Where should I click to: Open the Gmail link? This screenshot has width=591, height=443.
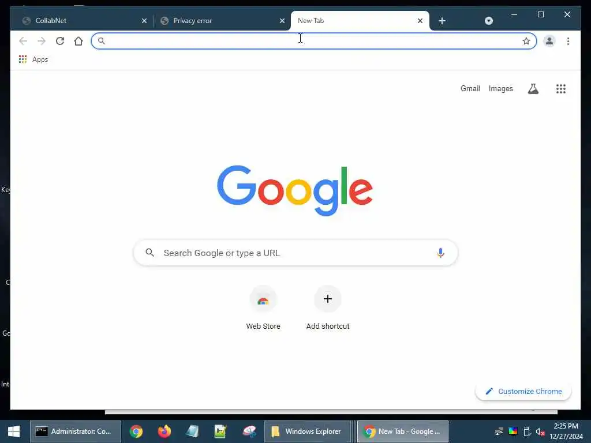(470, 88)
